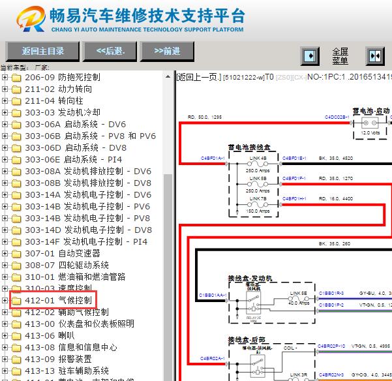Image resolution: width=392 pixels, height=381 pixels.
Task: Open the 303-08B 发动机排放控制 DV8 folder icon
Action: [16, 183]
